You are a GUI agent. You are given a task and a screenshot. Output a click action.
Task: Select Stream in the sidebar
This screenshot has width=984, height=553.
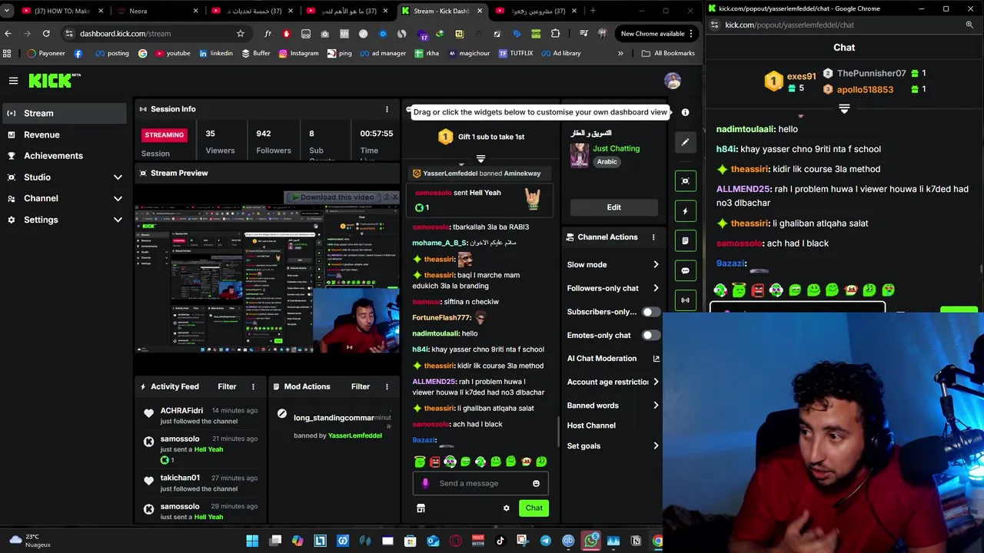click(x=63, y=113)
